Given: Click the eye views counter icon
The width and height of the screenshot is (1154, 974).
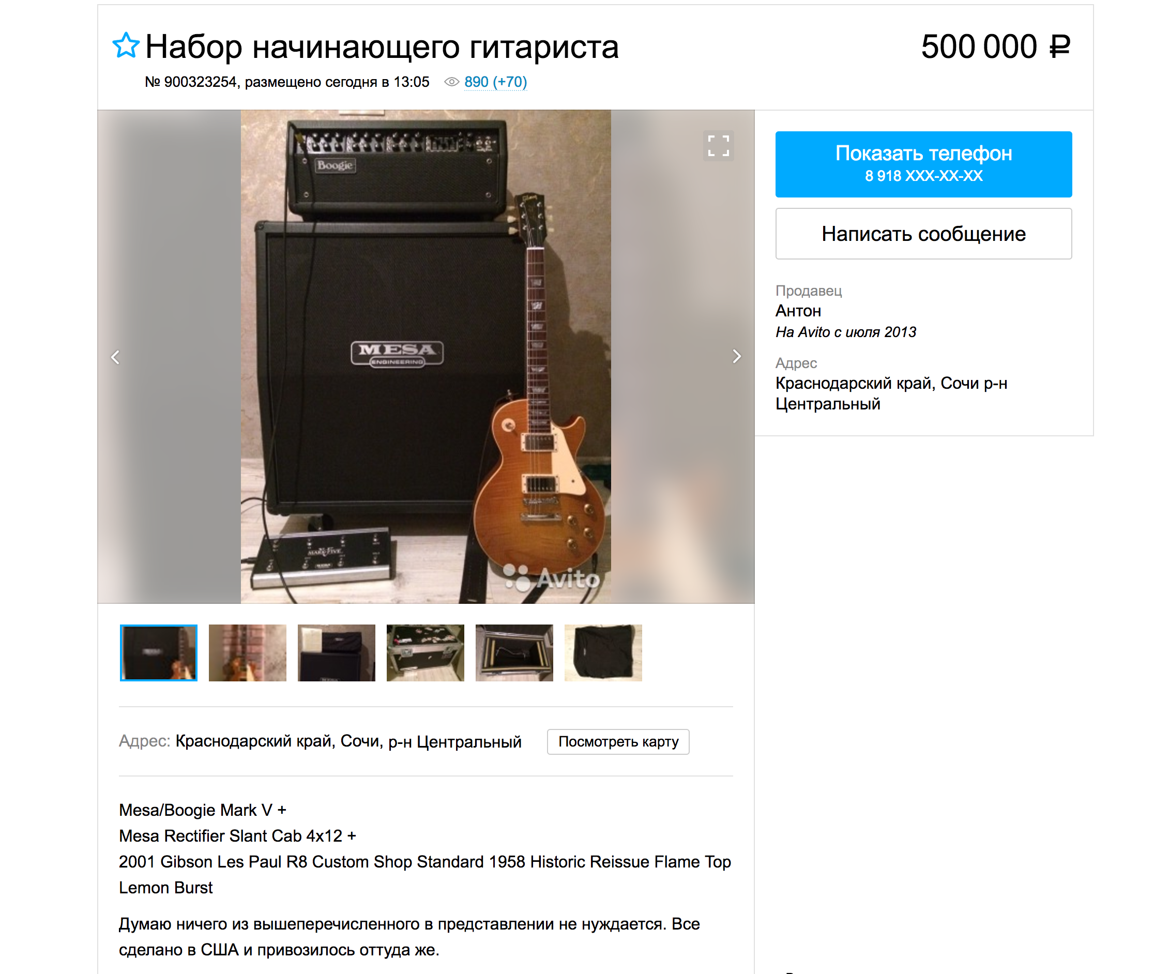Looking at the screenshot, I should tap(452, 82).
